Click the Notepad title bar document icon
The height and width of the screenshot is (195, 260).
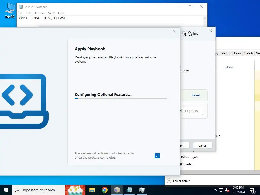21,7
